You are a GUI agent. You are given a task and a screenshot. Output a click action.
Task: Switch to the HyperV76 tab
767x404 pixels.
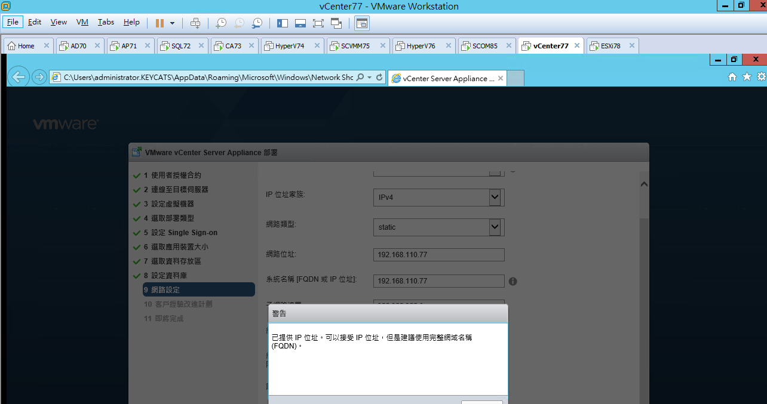tap(424, 46)
